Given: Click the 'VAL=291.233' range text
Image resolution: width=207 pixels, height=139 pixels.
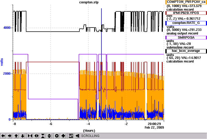Looking at the screenshot, I should [192, 30].
